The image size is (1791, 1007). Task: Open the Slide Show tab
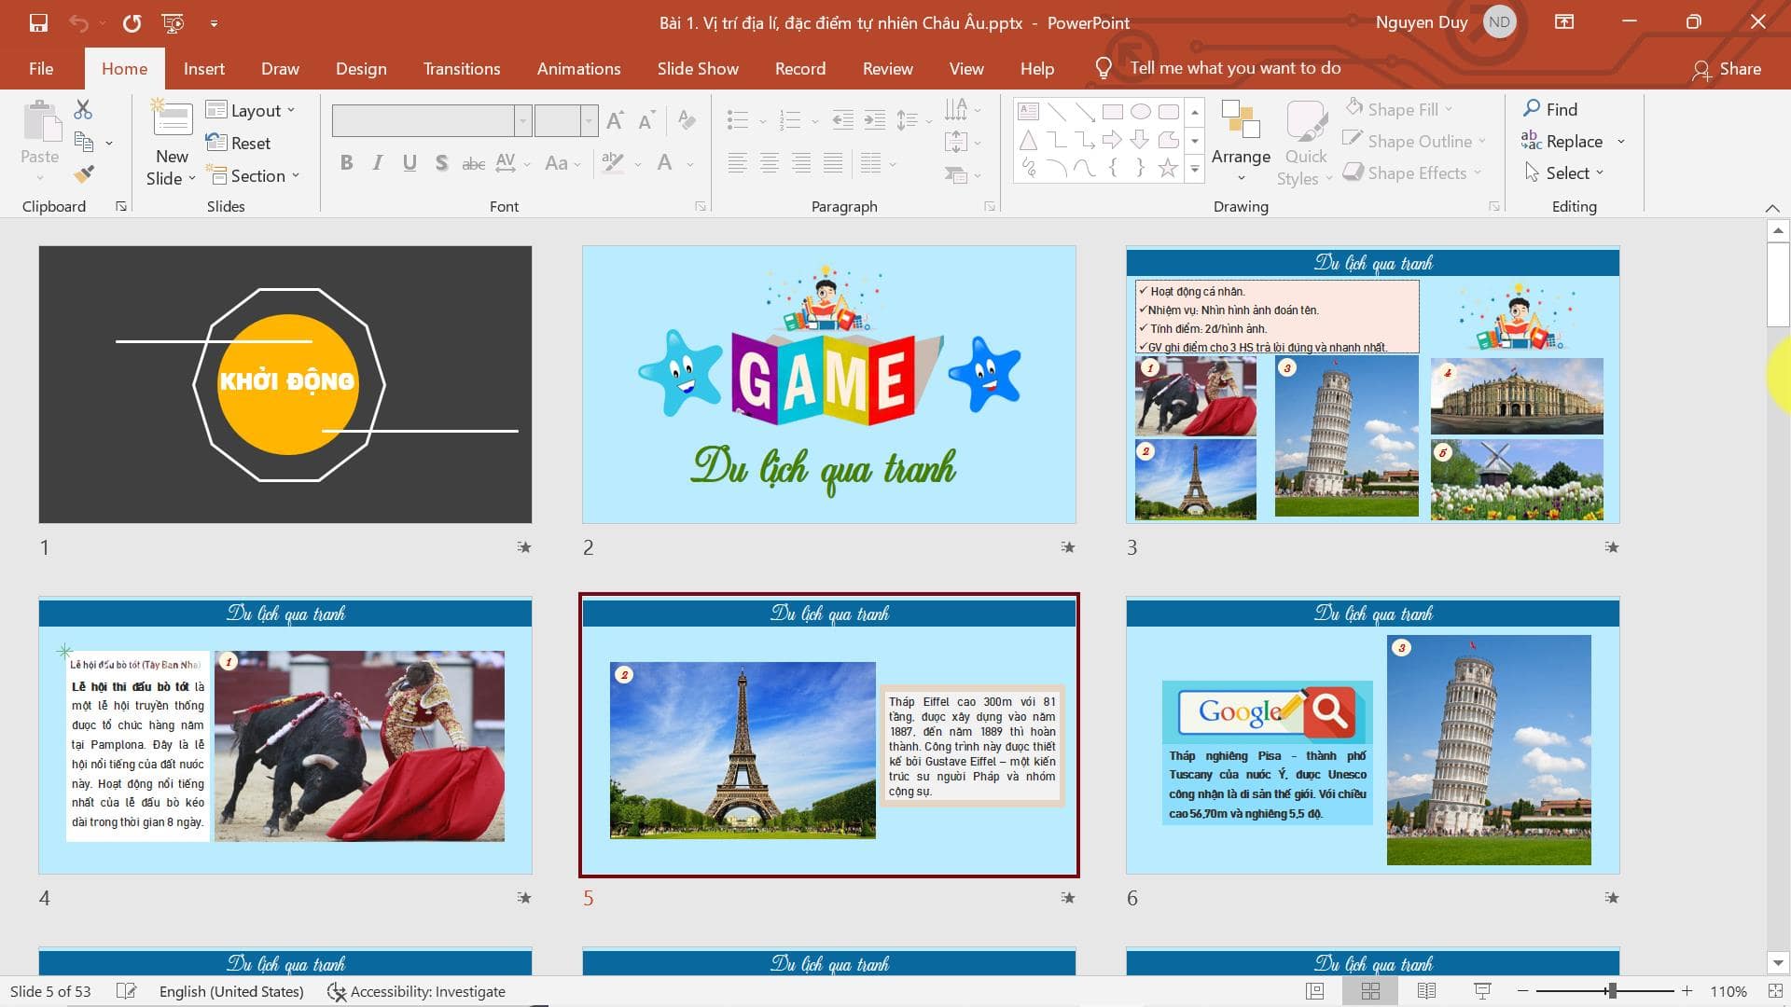tap(698, 68)
